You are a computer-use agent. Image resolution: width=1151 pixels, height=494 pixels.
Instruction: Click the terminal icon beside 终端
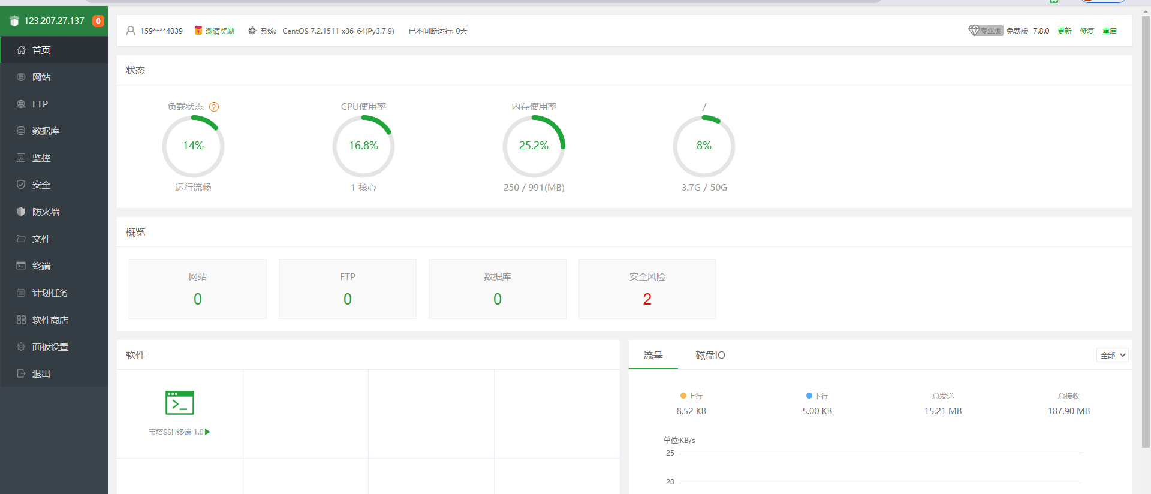21,266
